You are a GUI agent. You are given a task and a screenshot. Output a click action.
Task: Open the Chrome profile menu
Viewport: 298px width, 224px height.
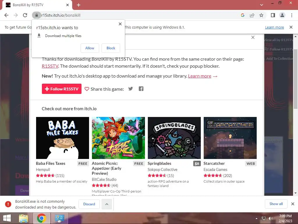click(282, 15)
